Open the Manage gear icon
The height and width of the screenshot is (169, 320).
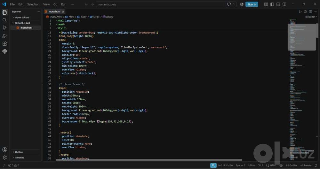click(4, 157)
